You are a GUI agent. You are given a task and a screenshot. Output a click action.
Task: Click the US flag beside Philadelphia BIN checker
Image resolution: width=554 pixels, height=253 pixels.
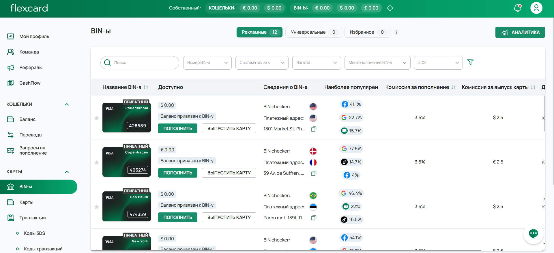click(313, 106)
